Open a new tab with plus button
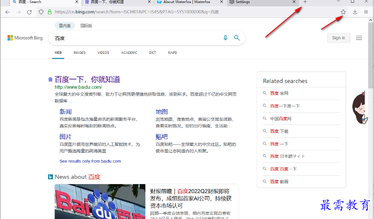 coord(305,2)
